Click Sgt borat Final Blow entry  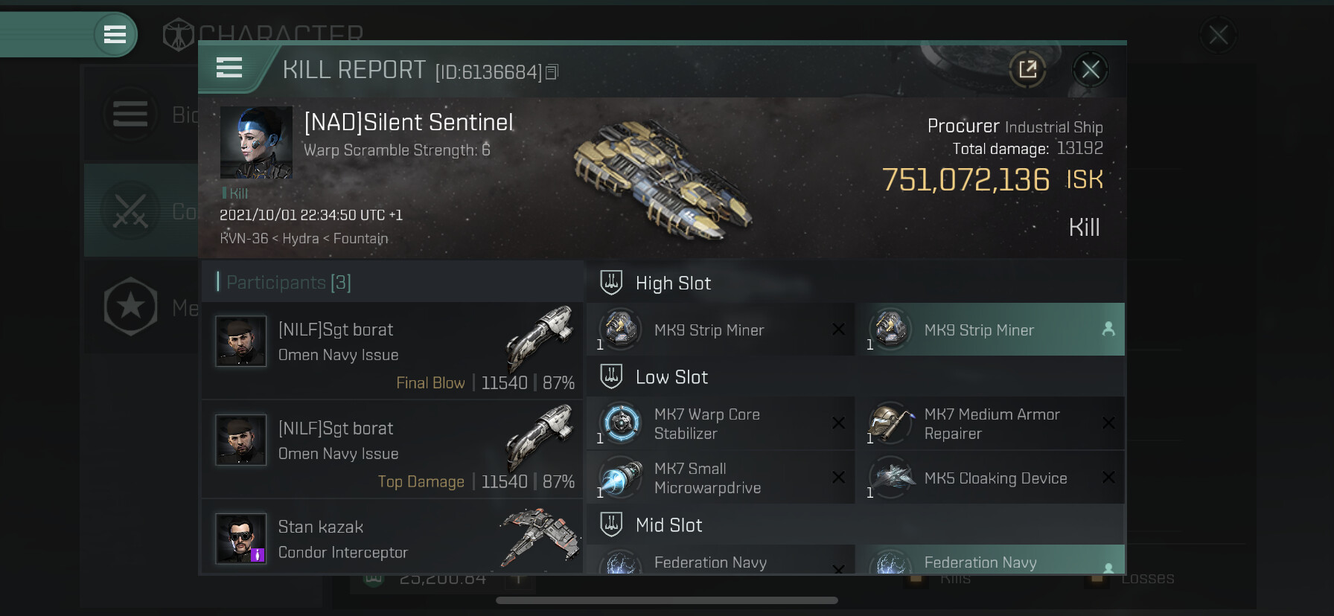(x=392, y=350)
